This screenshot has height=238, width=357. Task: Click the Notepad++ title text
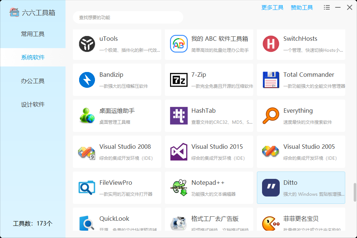point(208,183)
